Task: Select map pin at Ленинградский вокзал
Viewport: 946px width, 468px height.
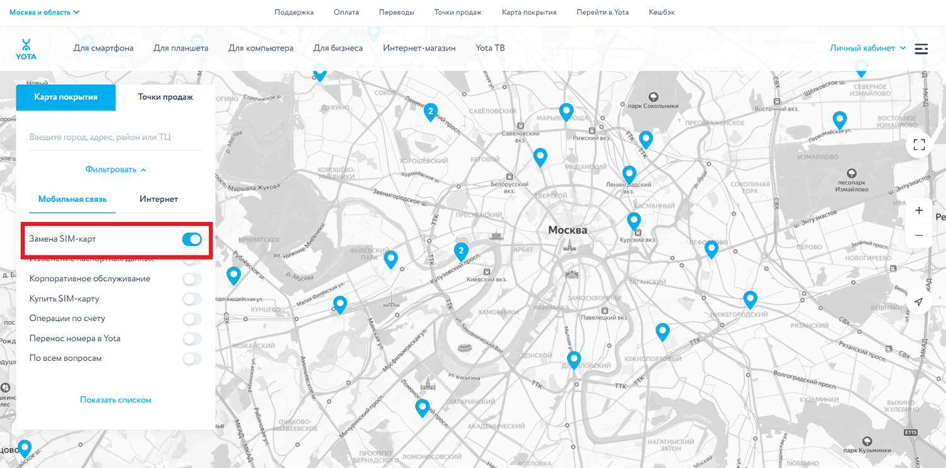Action: (629, 175)
